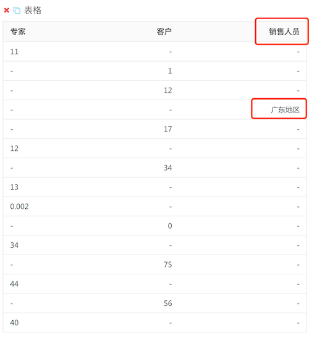Image resolution: width=309 pixels, height=338 pixels.
Task: Select the 客户 column header
Action: pyautogui.click(x=164, y=32)
